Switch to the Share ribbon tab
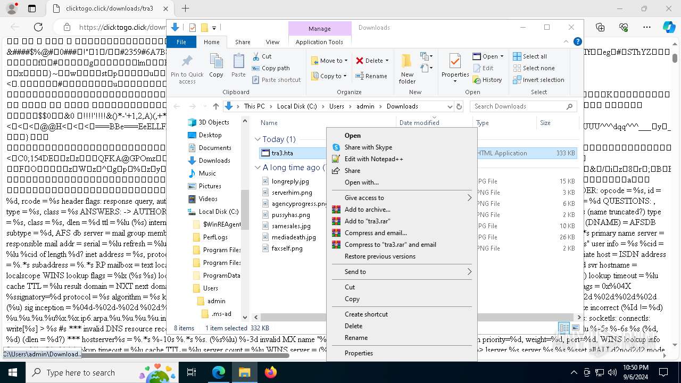The image size is (681, 383). click(x=243, y=42)
